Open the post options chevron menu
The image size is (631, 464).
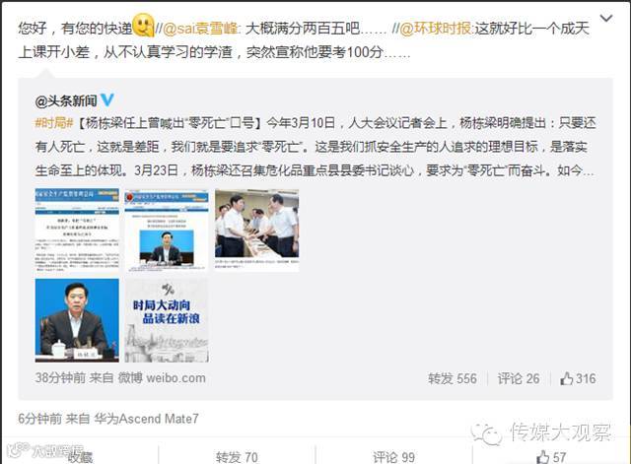(606, 18)
